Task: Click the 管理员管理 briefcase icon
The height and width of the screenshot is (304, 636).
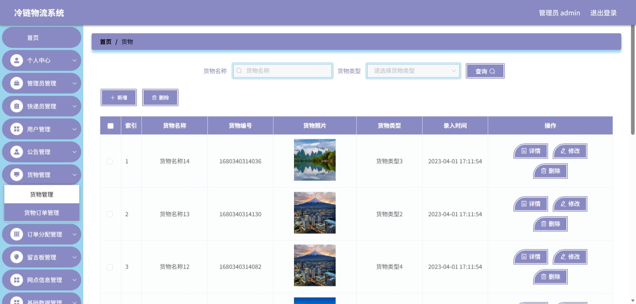Action: pos(17,83)
